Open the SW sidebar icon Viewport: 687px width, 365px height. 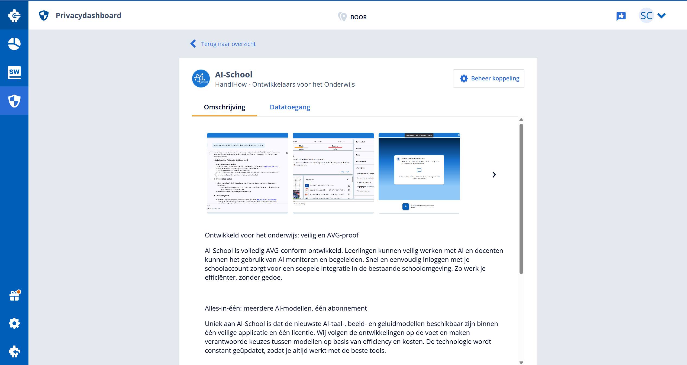coord(14,72)
